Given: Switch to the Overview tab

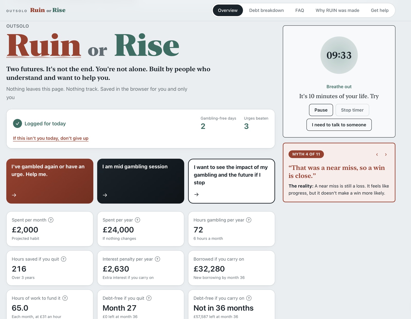Looking at the screenshot, I should coord(228,10).
